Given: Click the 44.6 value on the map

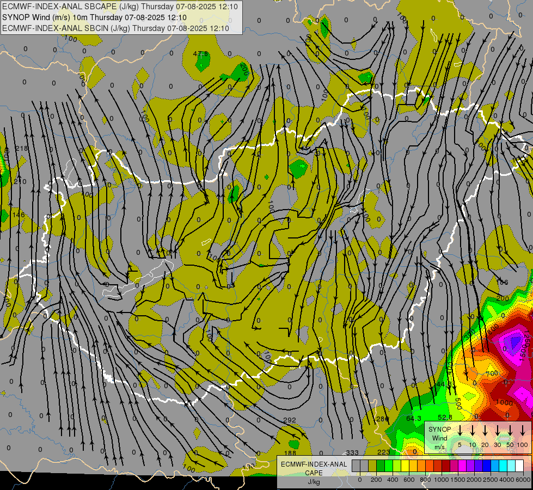Looking at the screenshot, I should (x=444, y=384).
